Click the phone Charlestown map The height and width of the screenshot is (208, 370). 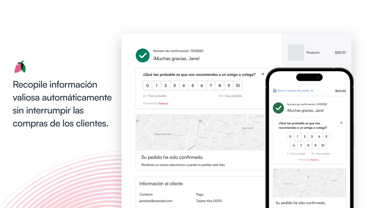coord(309,183)
